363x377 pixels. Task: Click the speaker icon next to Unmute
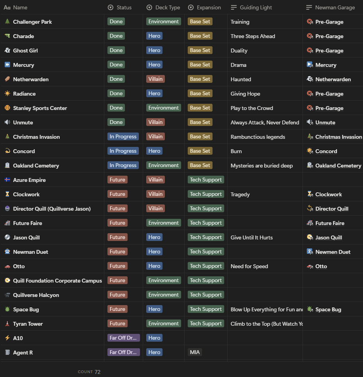(7, 122)
